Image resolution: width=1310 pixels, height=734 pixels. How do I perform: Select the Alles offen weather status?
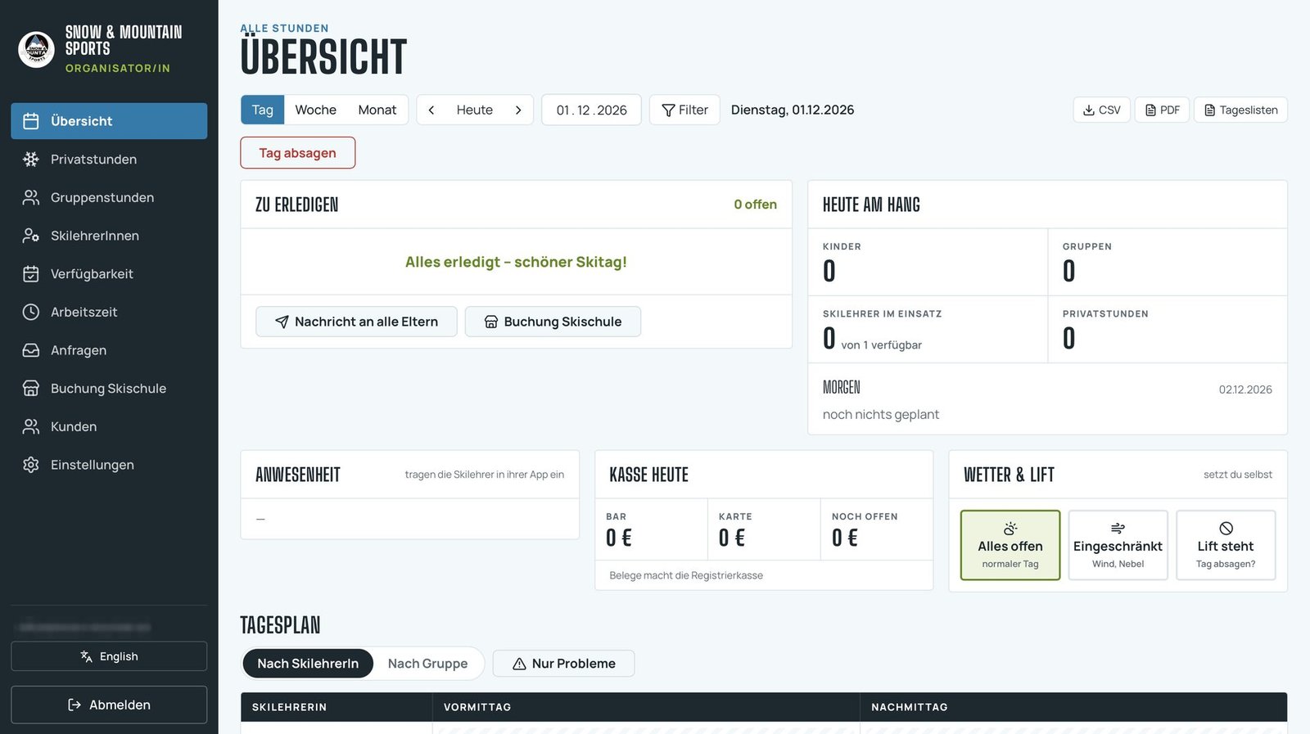[1010, 545]
